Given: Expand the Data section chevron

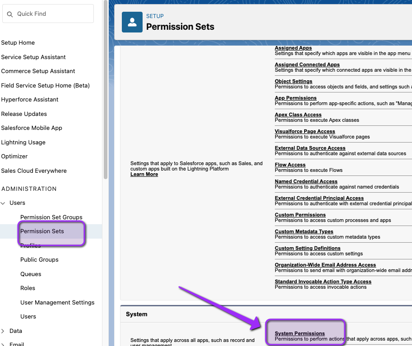Looking at the screenshot, I should point(3,331).
